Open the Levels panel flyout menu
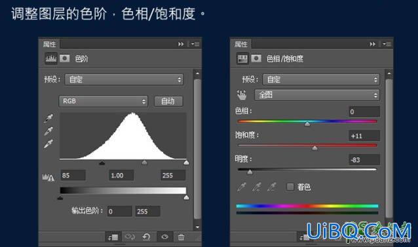418x247 pixels. [195, 44]
